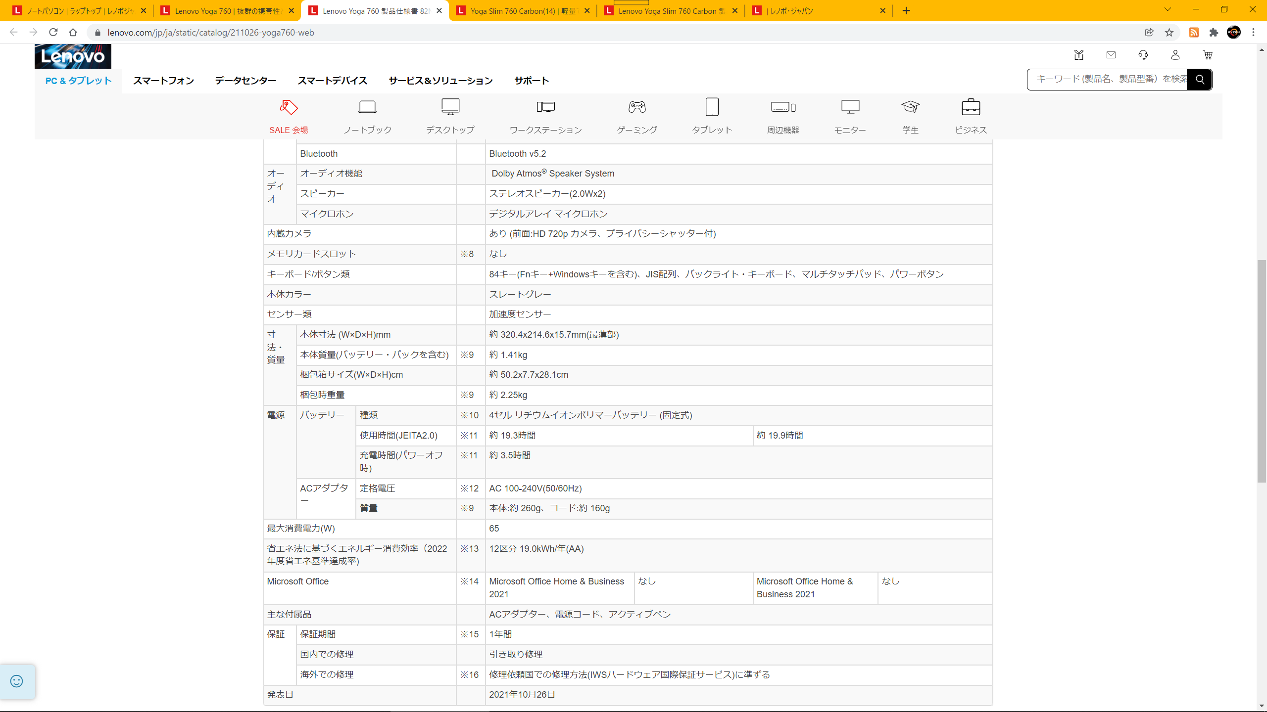Click the 約 1.41kg weight value
The width and height of the screenshot is (1267, 712).
508,355
